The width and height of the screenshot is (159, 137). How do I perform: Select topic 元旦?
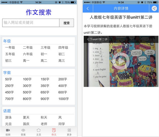[x=8, y=124]
